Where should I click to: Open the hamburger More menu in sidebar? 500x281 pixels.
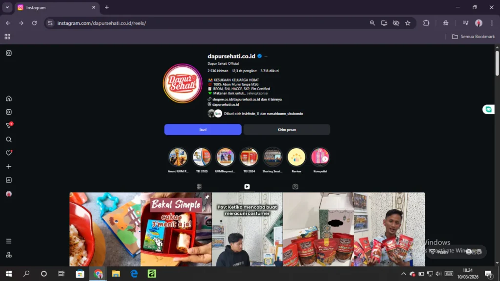9,241
